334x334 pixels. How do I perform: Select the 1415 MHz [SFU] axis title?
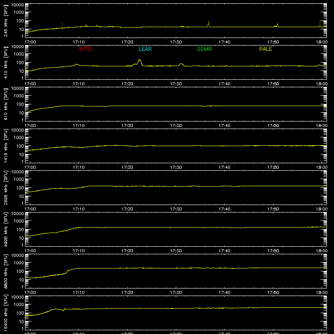pos(5,146)
